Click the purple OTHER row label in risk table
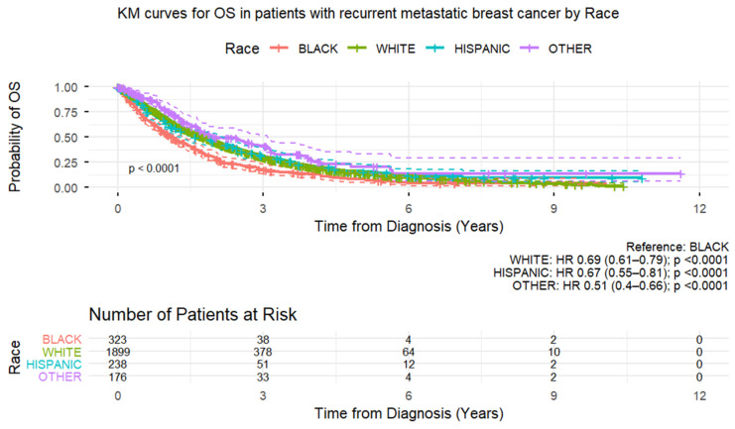Screen dimensions: 735x429 [x=60, y=377]
